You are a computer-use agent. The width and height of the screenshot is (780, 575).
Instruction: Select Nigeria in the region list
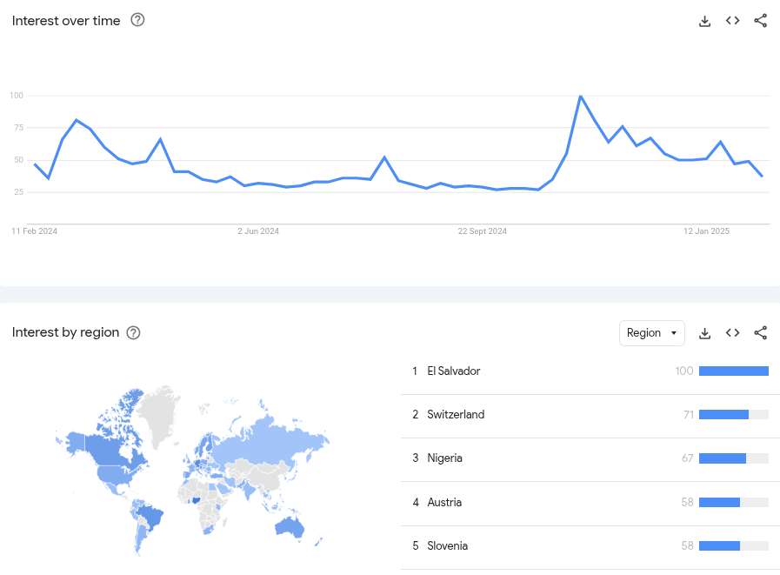coord(445,458)
